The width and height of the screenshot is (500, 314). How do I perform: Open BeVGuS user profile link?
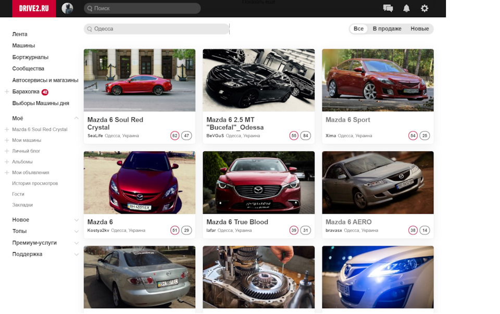215,136
